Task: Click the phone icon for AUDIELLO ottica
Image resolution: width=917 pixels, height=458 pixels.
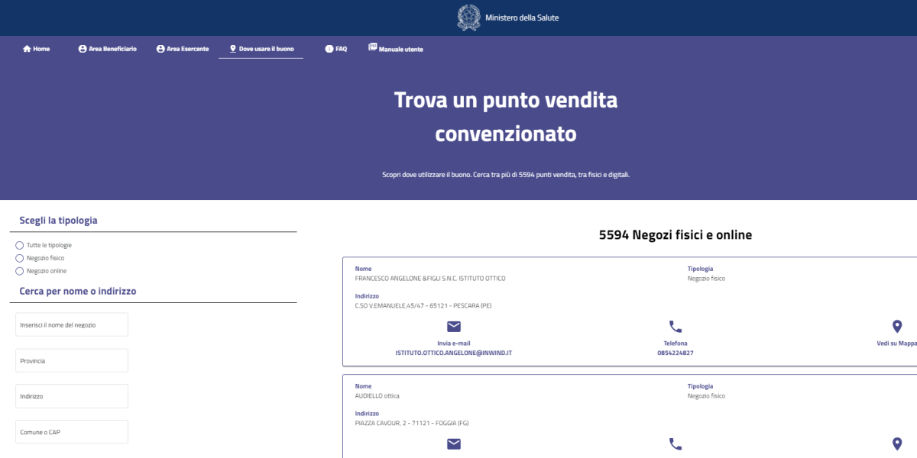Action: click(x=676, y=444)
